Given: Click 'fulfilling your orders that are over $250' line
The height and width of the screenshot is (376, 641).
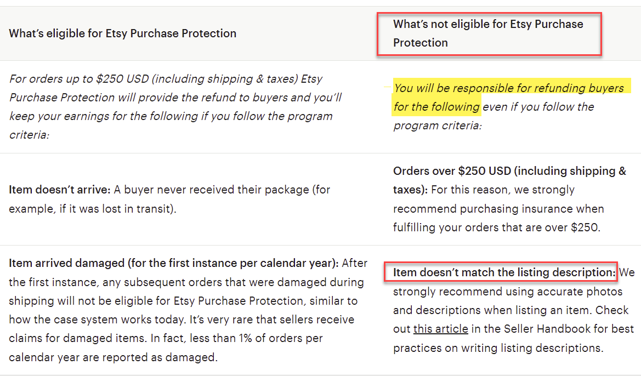Looking at the screenshot, I should coord(497,227).
